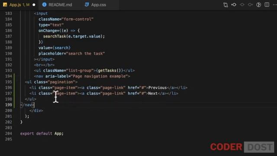Click the closing </nav> tag
The image size is (277, 156).
point(27,105)
